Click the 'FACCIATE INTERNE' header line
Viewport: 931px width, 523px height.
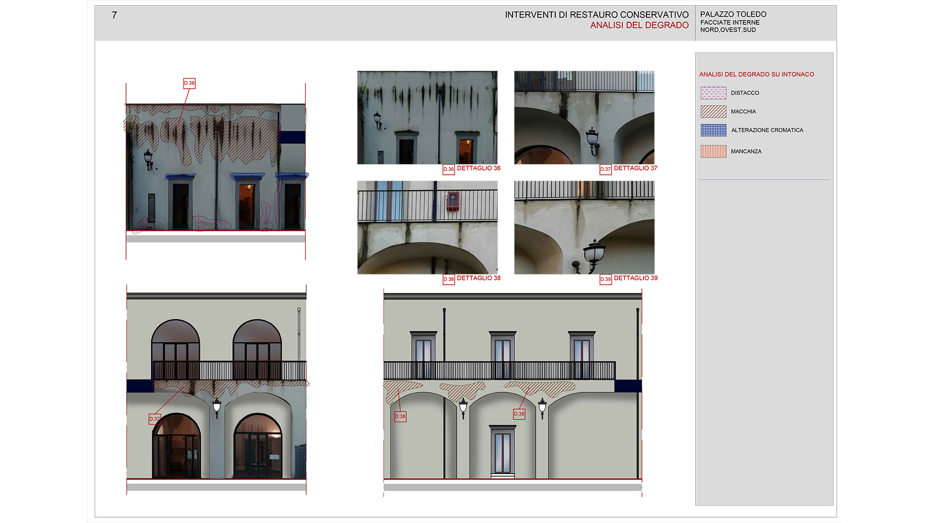tap(730, 22)
